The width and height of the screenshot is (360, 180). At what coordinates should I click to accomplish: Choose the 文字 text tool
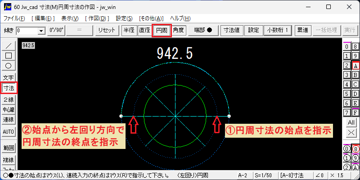(x=9, y=77)
